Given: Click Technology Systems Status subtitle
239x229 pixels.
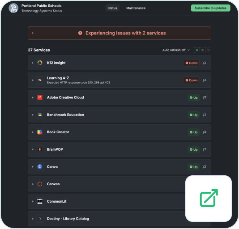Looking at the screenshot, I should point(42,11).
